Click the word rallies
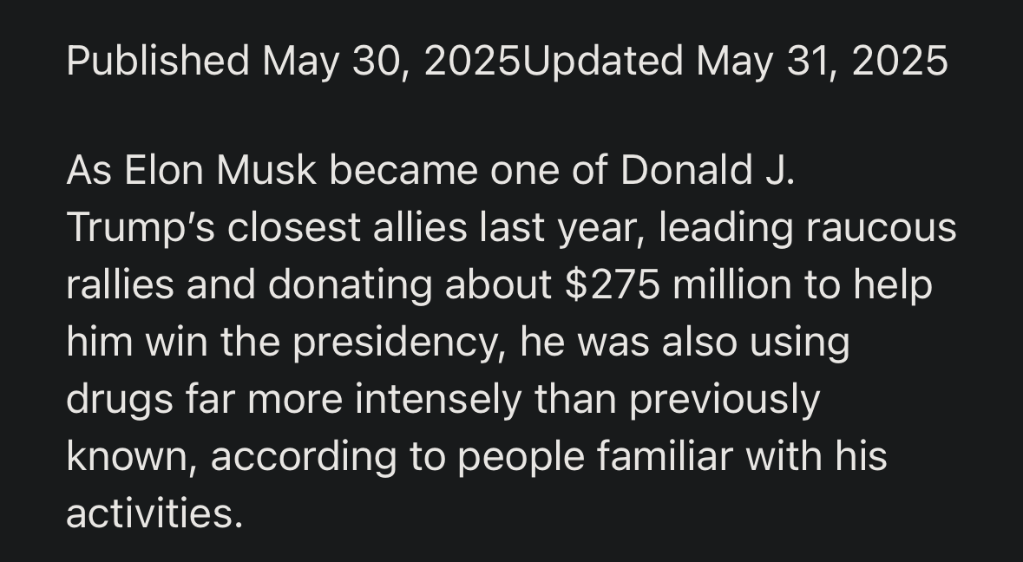 coord(120,285)
